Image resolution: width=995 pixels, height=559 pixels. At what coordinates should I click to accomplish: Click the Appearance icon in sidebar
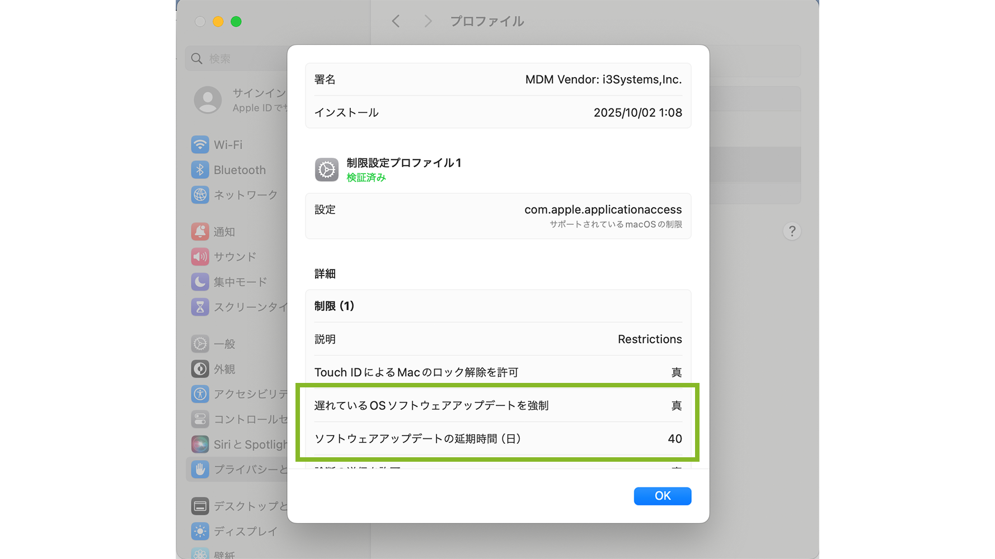[x=200, y=369]
